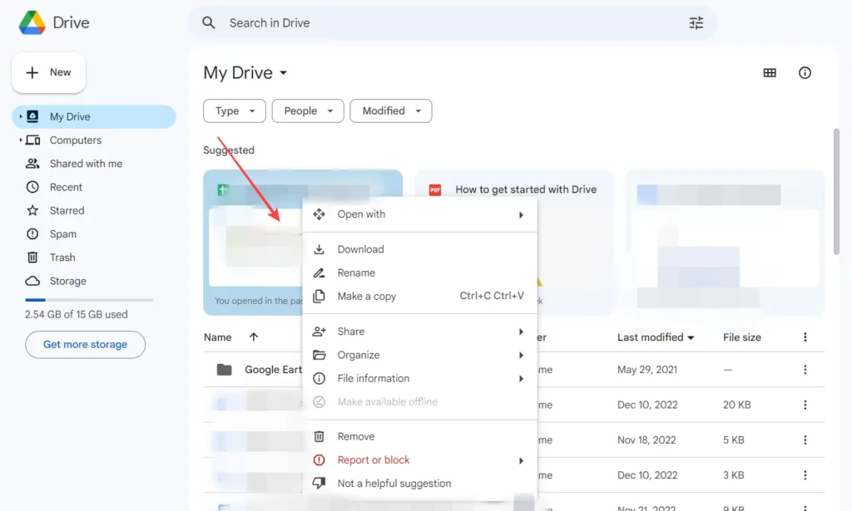Click the storage usage progress bar
The height and width of the screenshot is (511, 852).
point(89,300)
